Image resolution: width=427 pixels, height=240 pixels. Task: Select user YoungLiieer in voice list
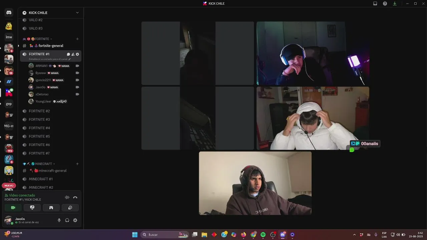54,101
